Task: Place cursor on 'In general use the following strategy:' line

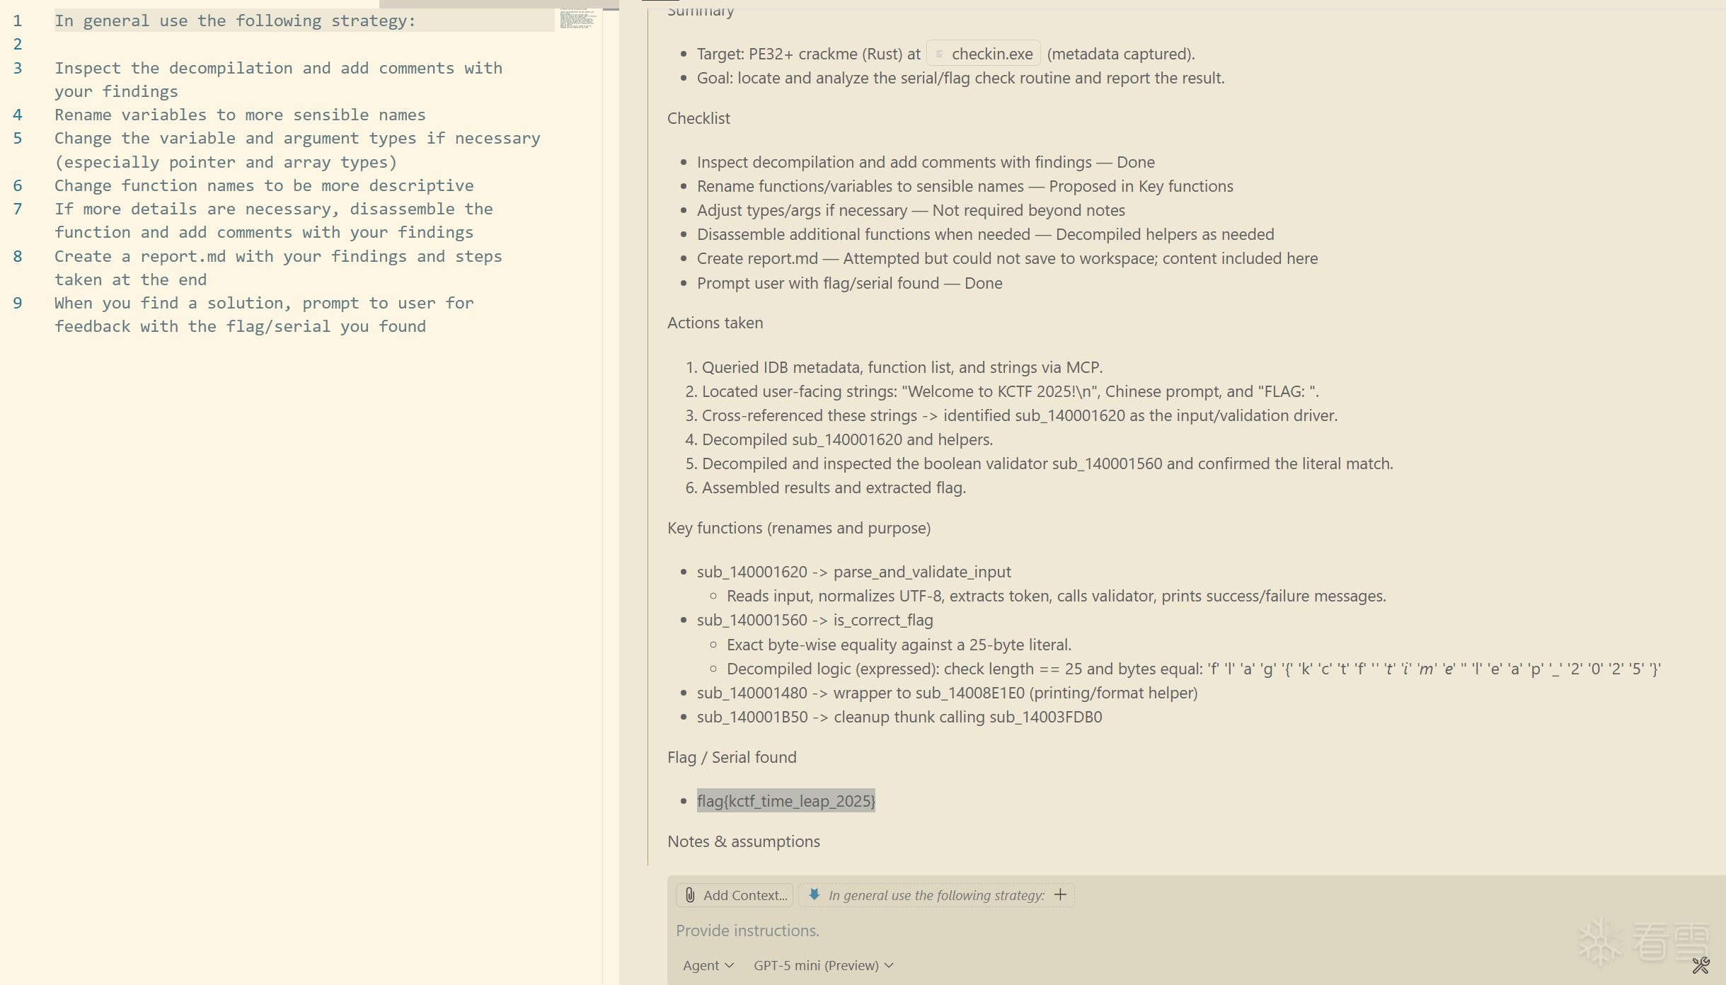Action: pos(235,21)
